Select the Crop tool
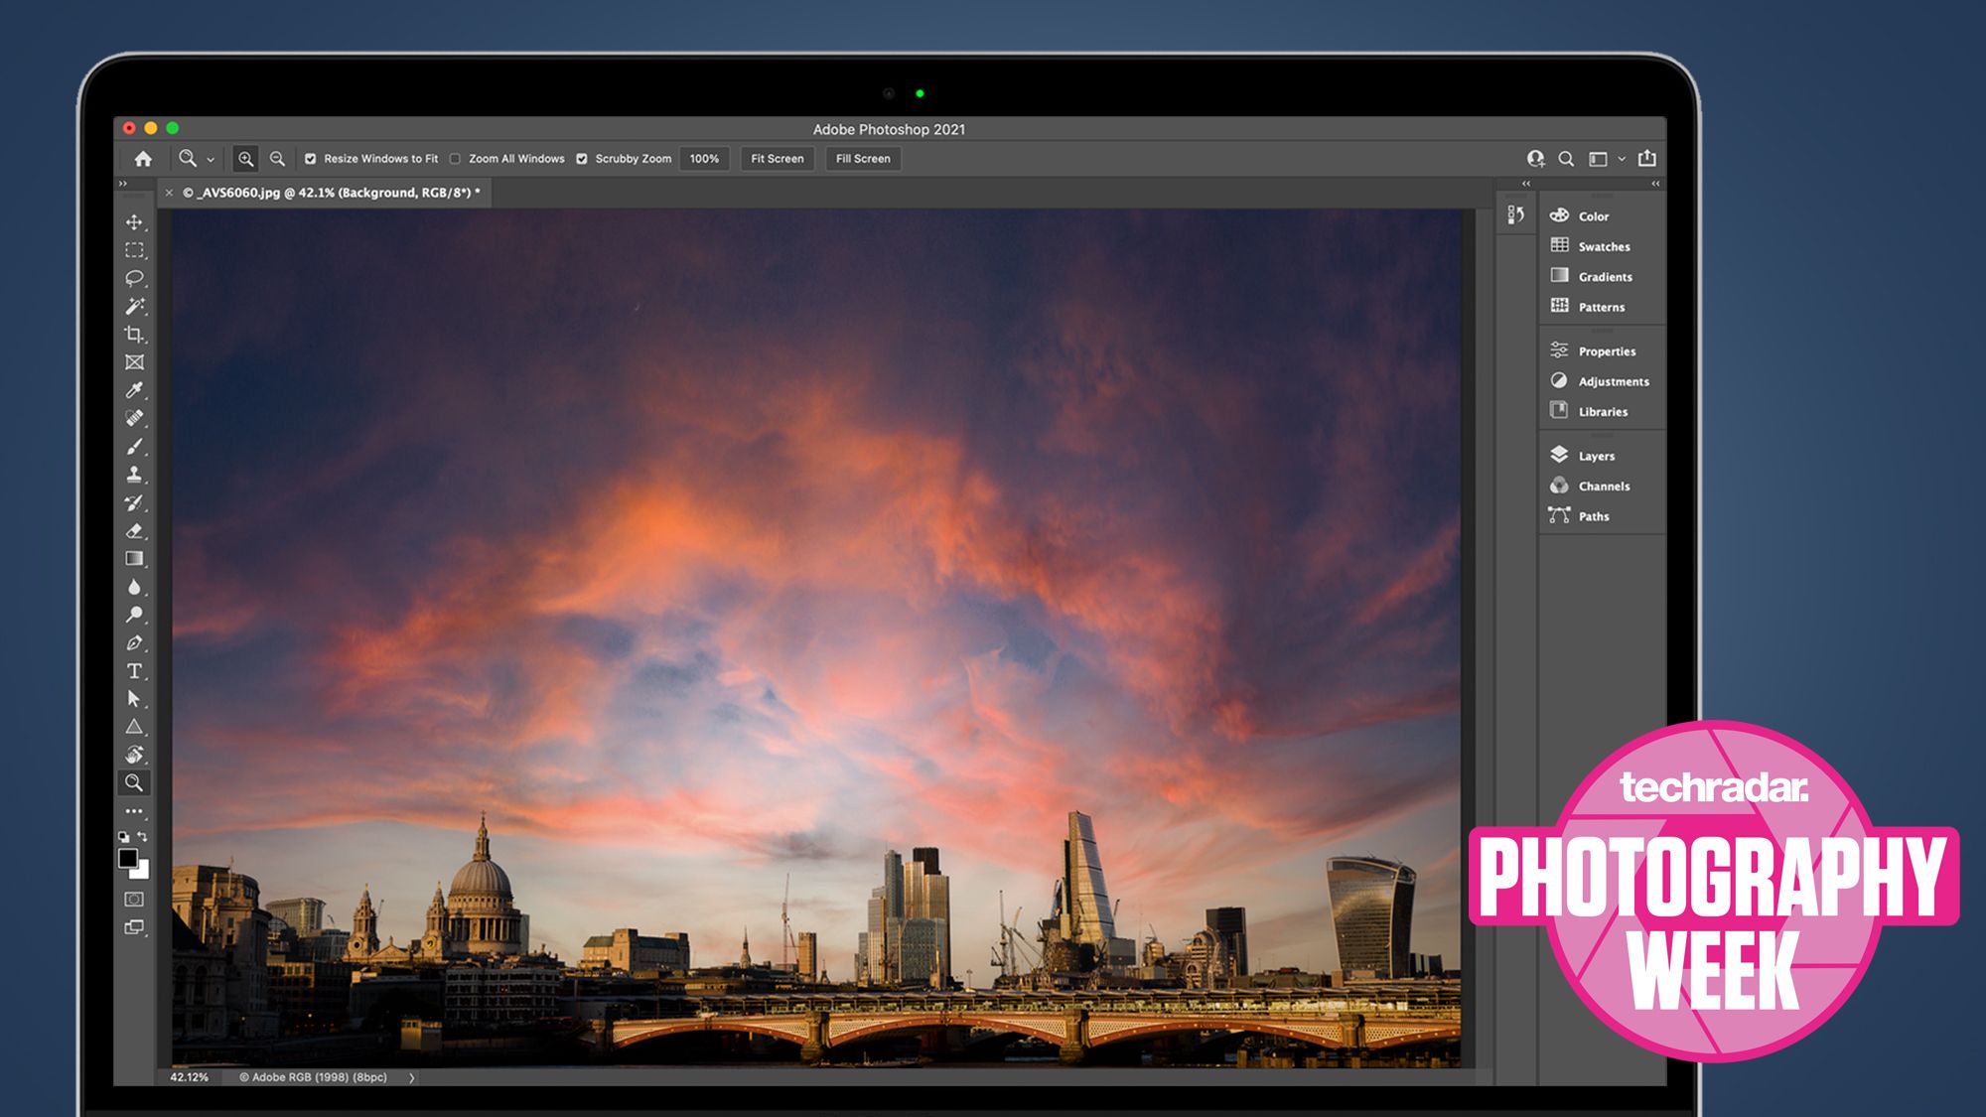The image size is (1986, 1117). [x=134, y=335]
